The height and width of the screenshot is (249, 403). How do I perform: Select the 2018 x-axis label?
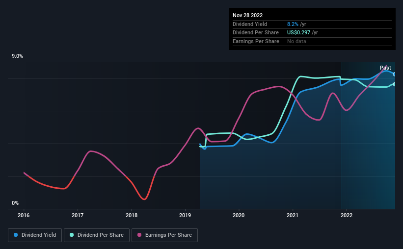coord(132,215)
